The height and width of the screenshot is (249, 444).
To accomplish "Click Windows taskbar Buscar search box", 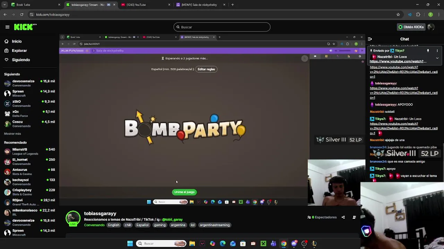I will [161, 243].
